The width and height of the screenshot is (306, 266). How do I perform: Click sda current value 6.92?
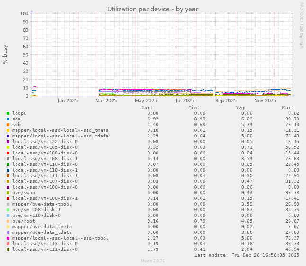[153, 119]
